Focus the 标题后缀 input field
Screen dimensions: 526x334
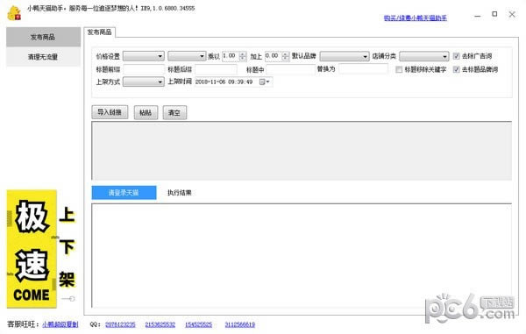216,69
